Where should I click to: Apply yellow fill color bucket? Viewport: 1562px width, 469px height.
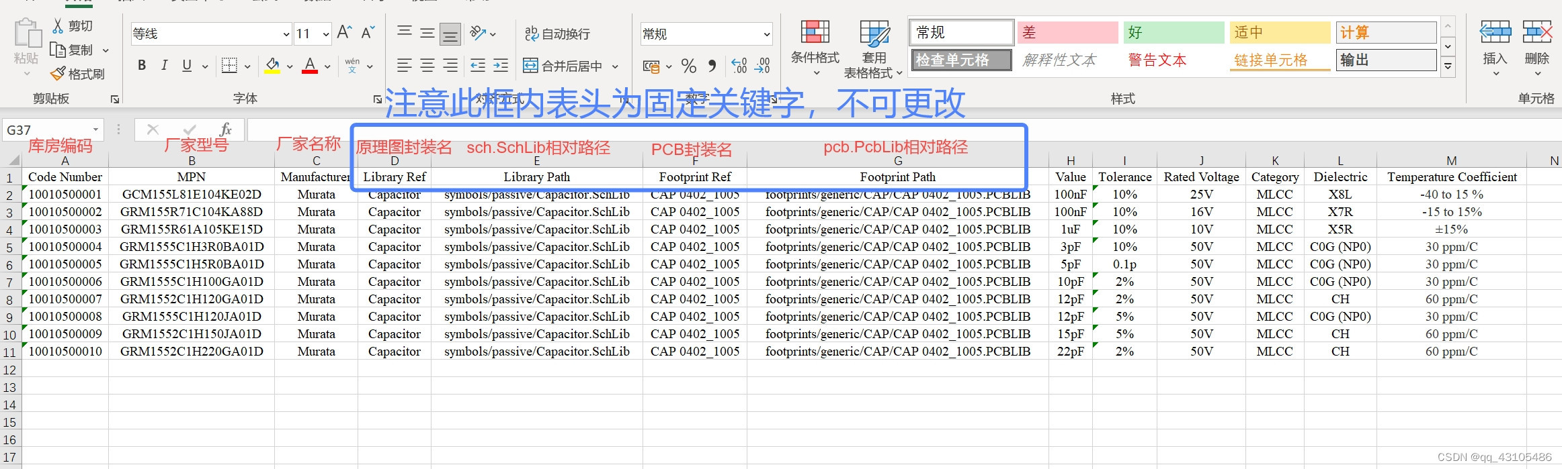click(x=272, y=65)
